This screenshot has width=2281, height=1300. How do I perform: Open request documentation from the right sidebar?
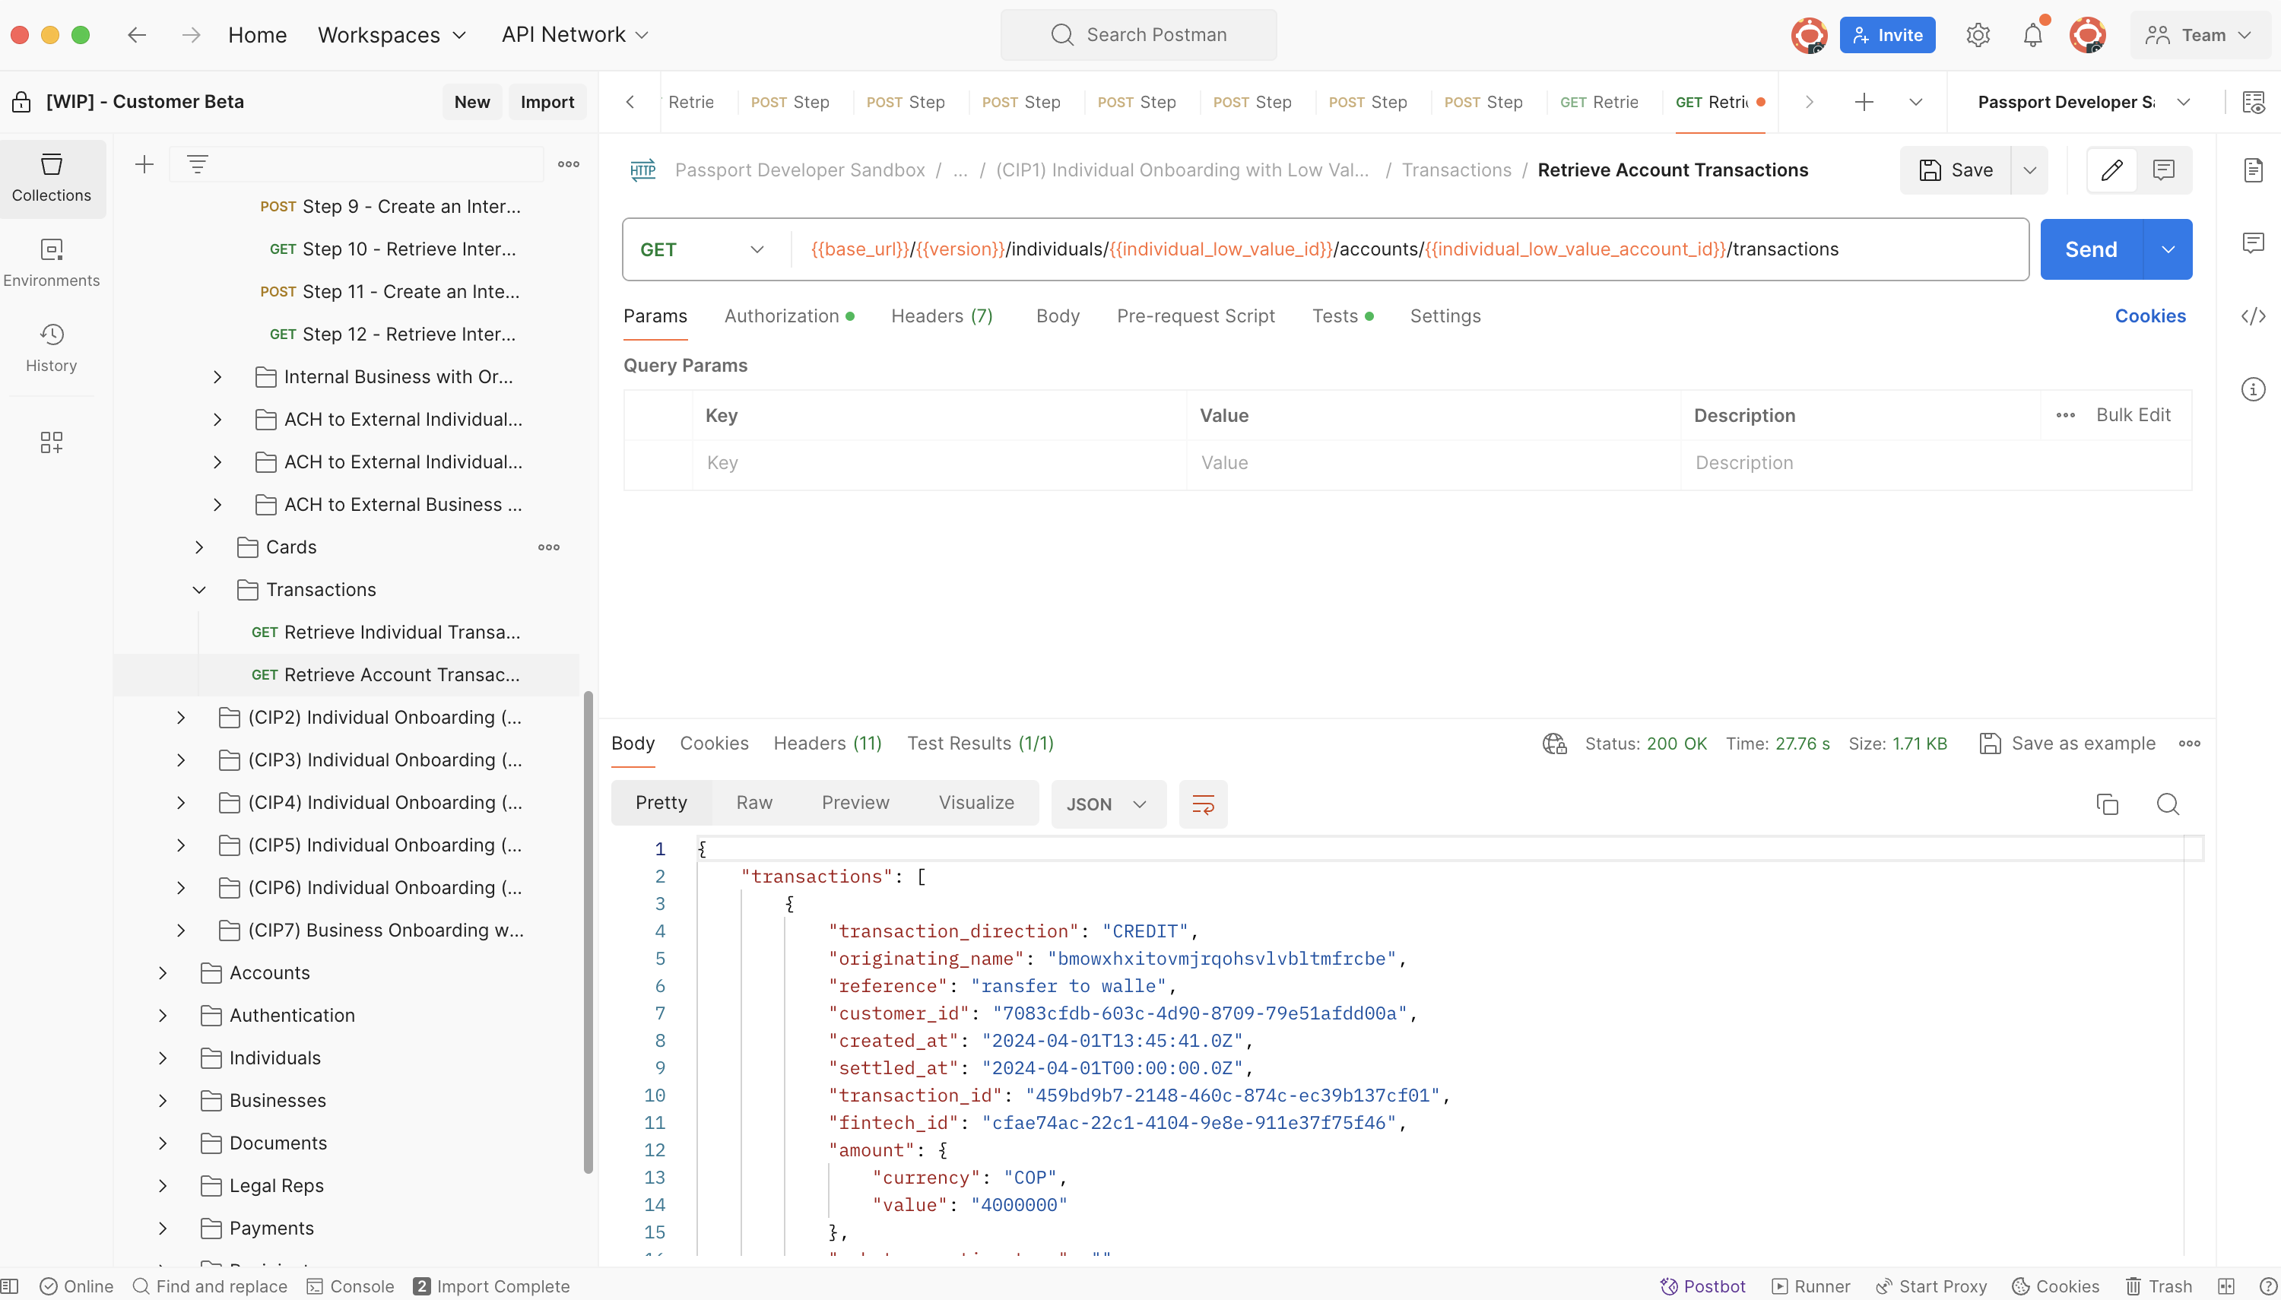[x=2254, y=170]
